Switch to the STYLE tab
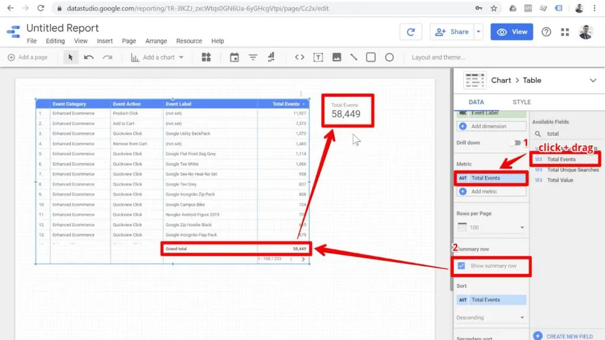This screenshot has height=340, width=605. tap(521, 102)
